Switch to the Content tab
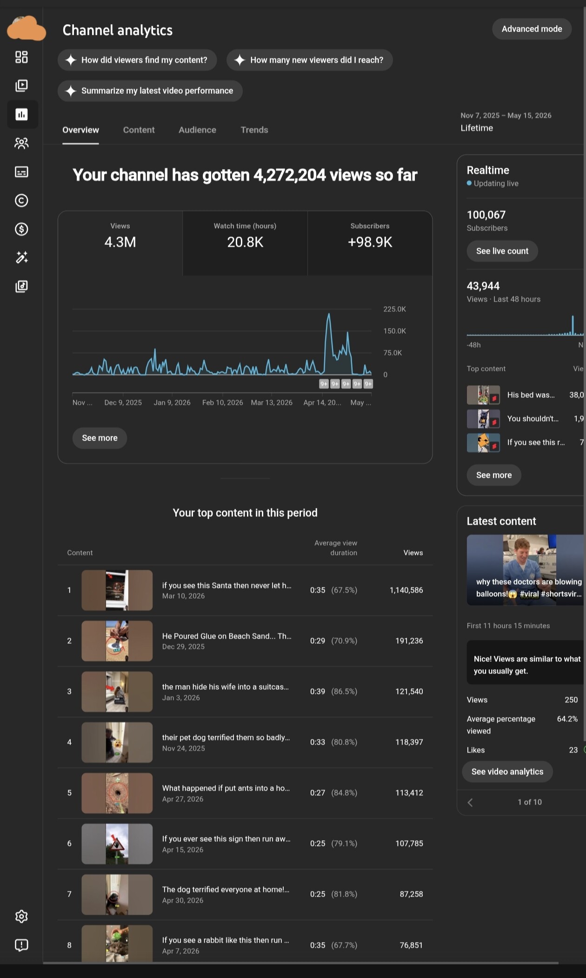 click(x=139, y=130)
